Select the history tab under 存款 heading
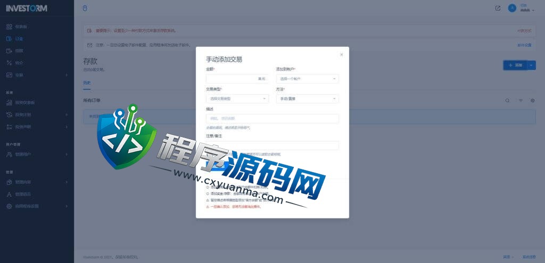The width and height of the screenshot is (545, 263). coord(87,82)
